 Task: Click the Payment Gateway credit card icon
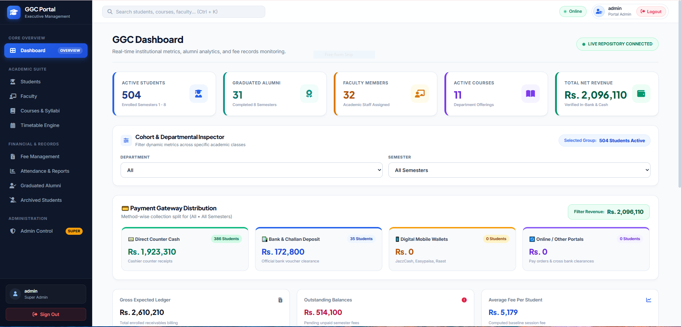pos(125,209)
